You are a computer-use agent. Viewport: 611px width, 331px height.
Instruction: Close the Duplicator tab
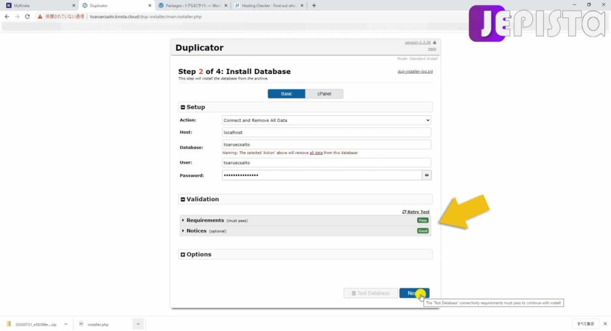point(150,5)
